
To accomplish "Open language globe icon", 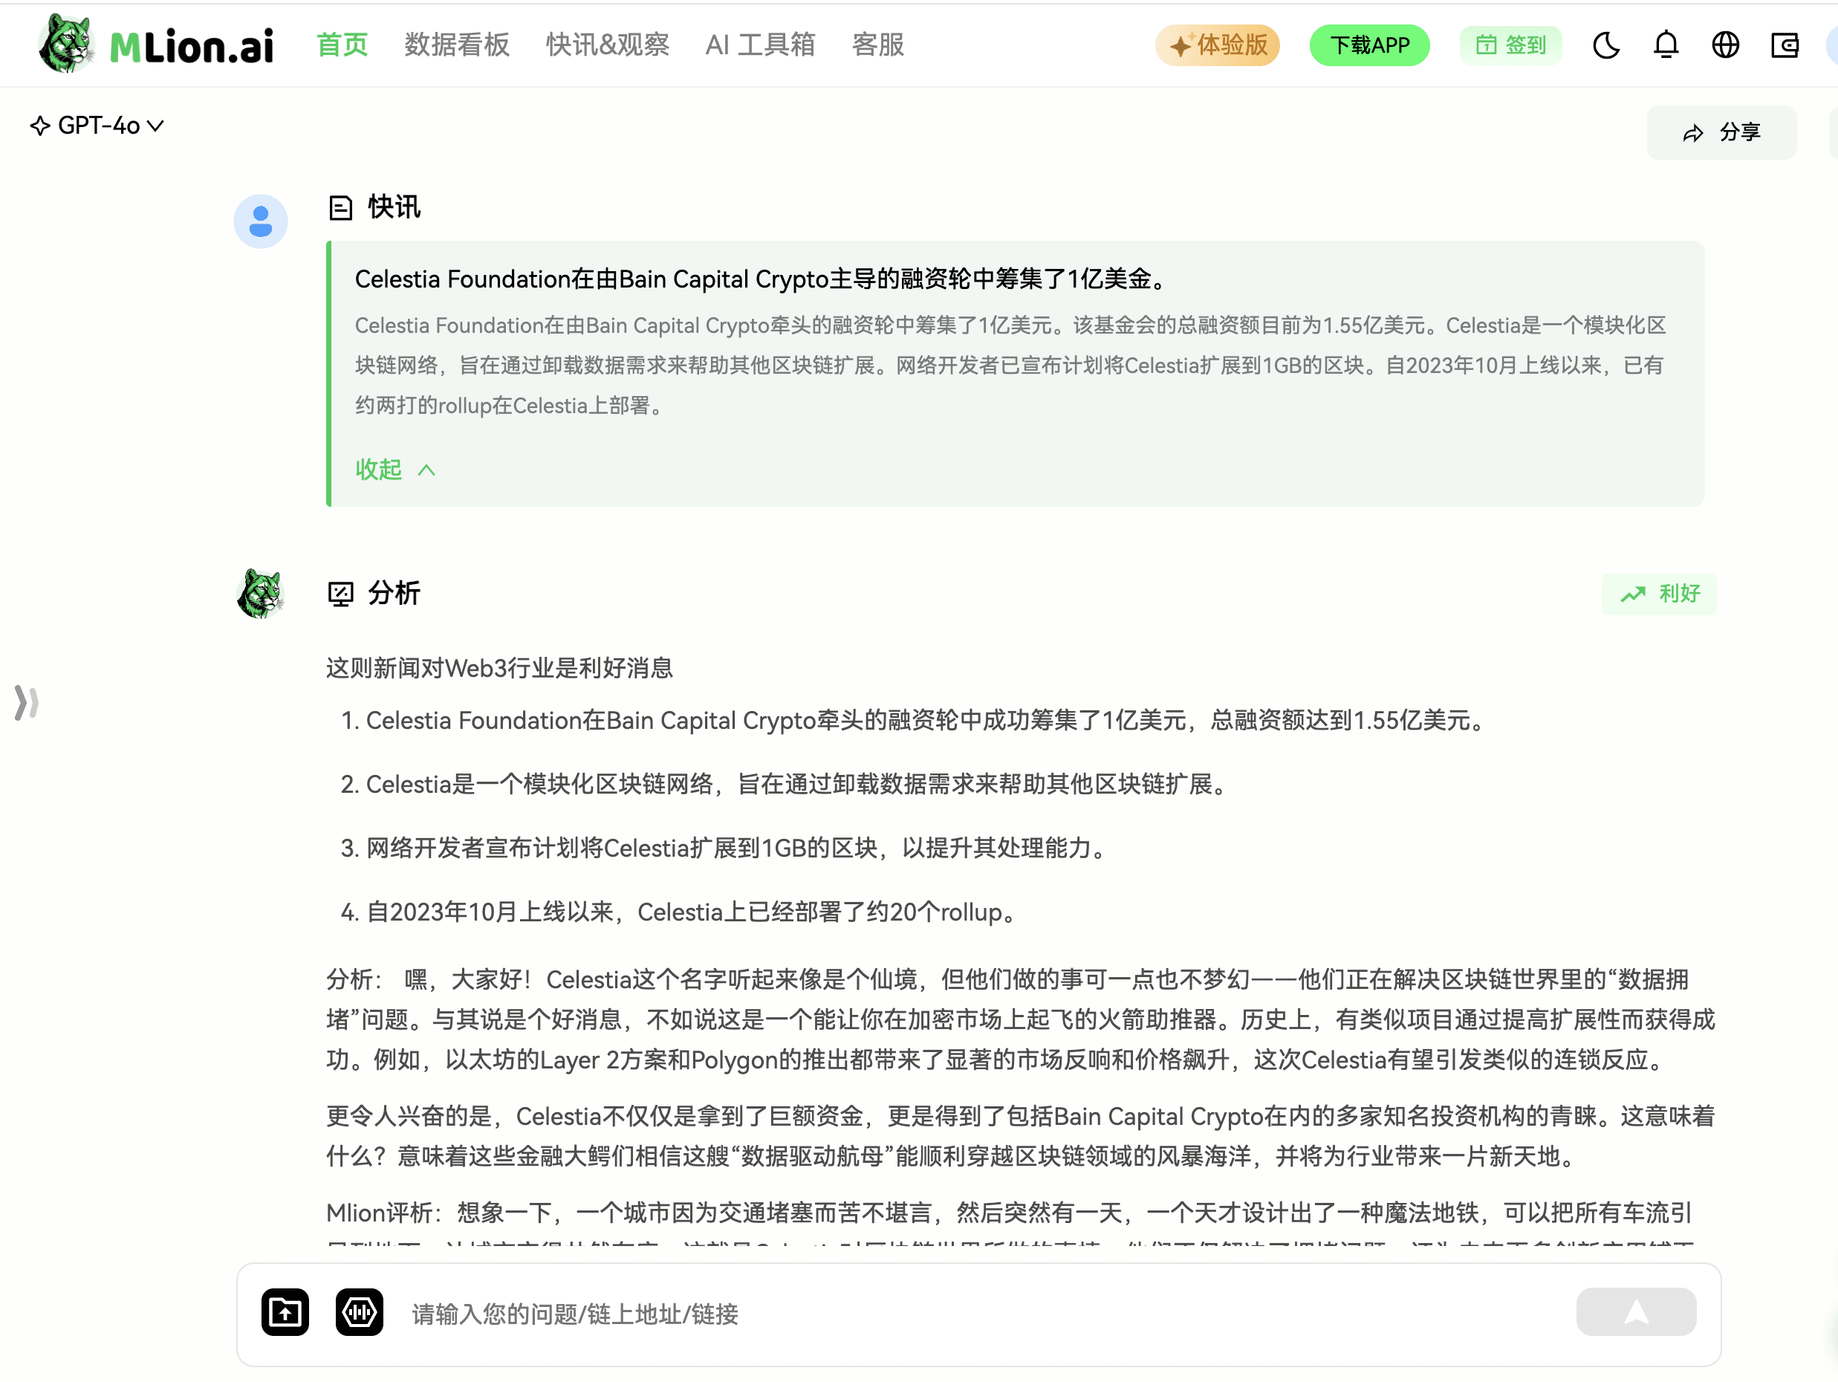I will click(x=1726, y=45).
